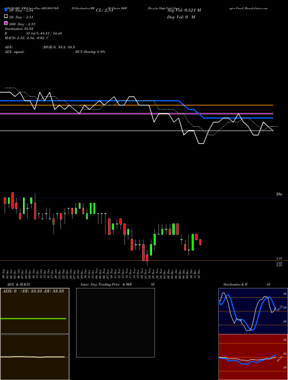The height and width of the screenshot is (380, 288).
Task: Click the red RSI indicator chart
Action: (x=253, y=357)
